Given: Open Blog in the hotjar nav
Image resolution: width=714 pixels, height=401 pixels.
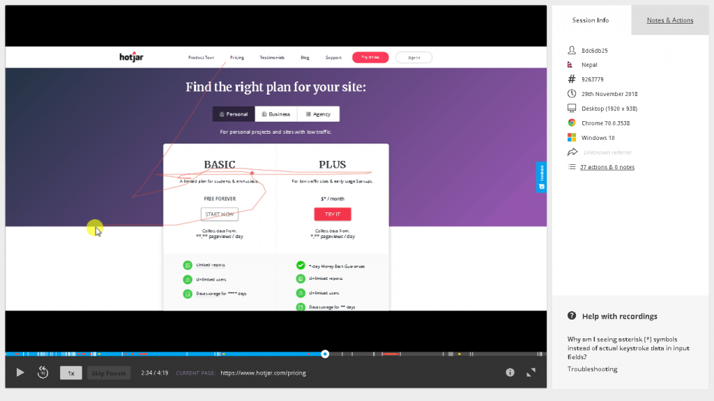Looking at the screenshot, I should point(305,57).
